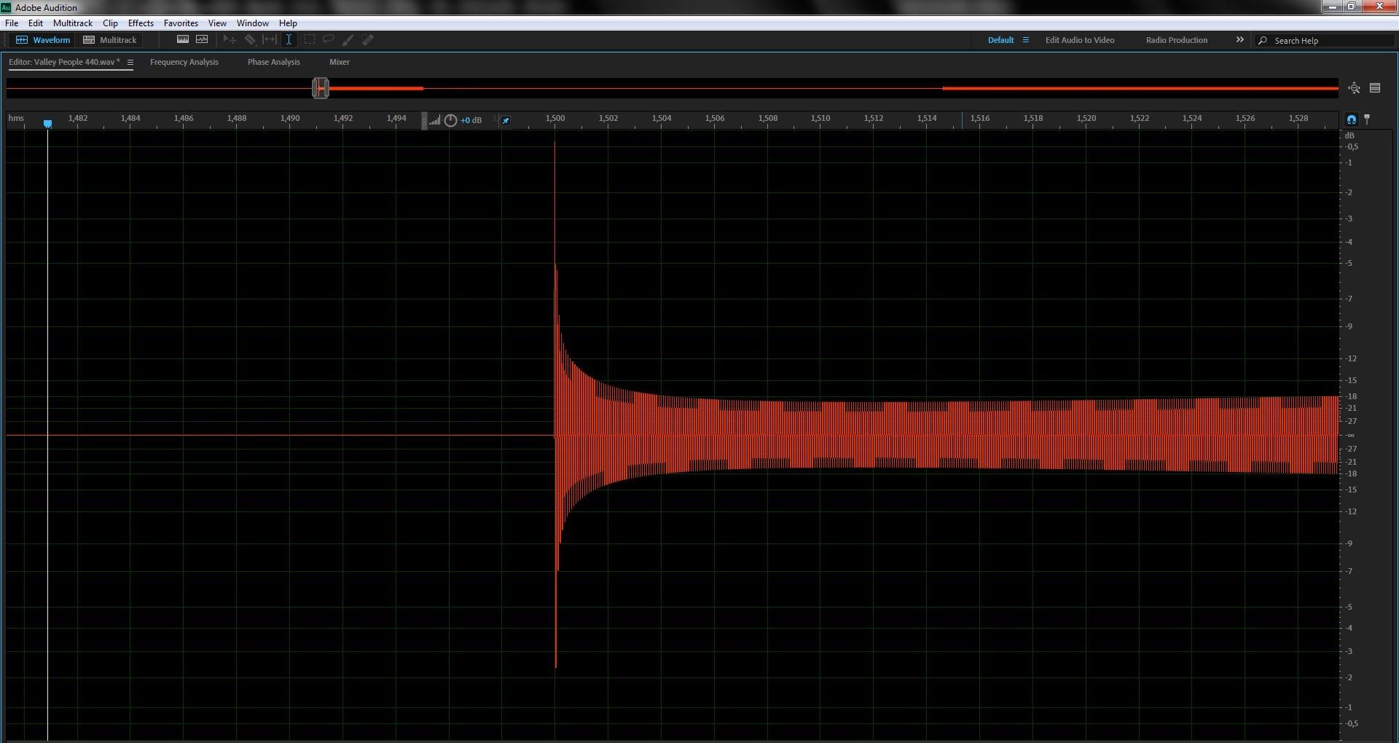Switch to the Phase Analysis tab
The width and height of the screenshot is (1399, 743).
pyautogui.click(x=274, y=62)
